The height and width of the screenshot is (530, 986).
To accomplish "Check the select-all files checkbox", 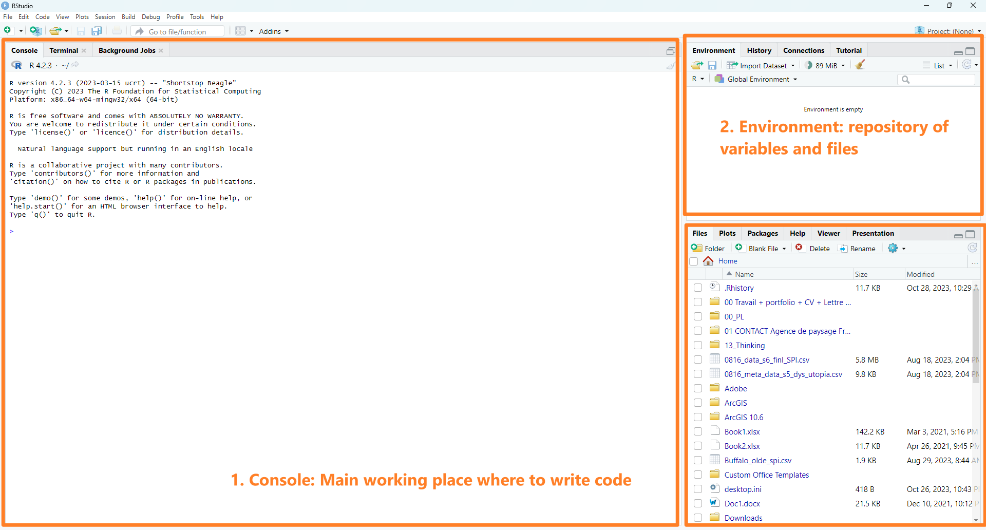I will pos(694,261).
